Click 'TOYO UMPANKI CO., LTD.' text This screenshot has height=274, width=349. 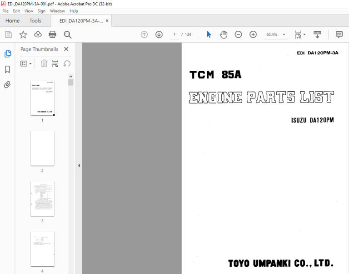point(281,263)
